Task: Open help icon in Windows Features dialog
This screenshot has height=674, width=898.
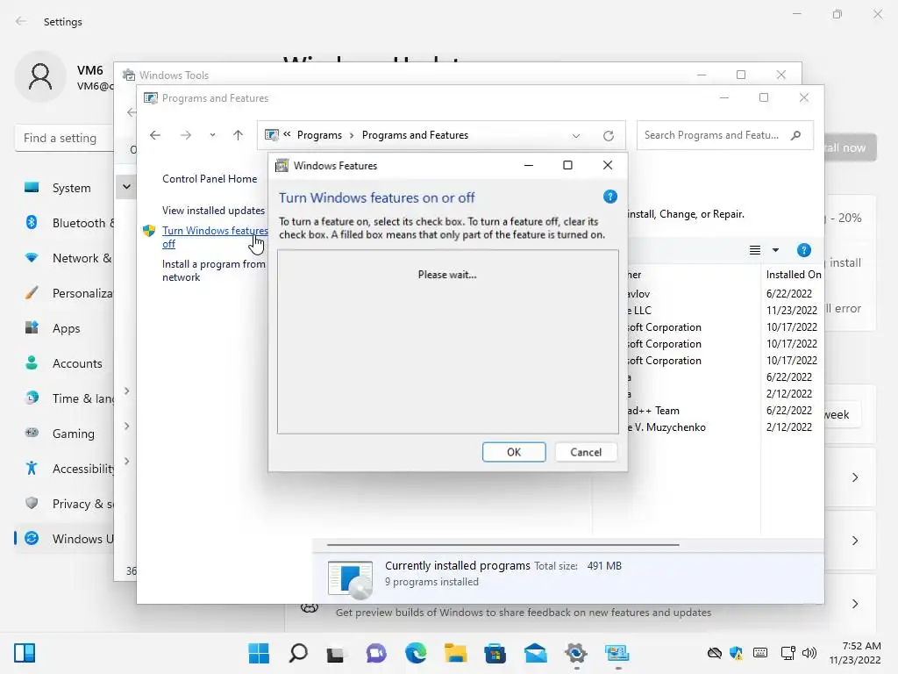Action: point(610,197)
